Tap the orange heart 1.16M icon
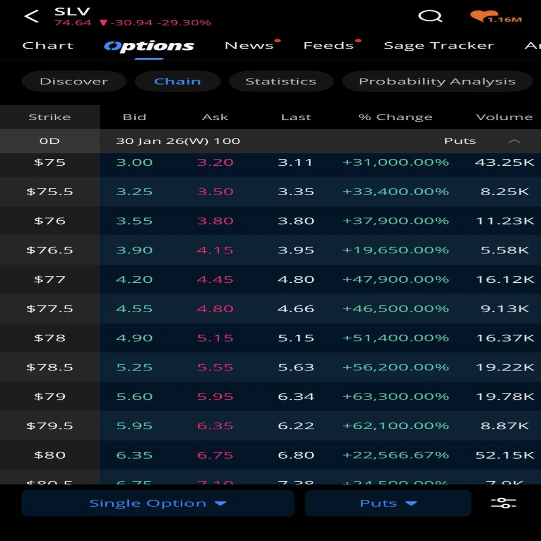This screenshot has width=541, height=541. pos(496,17)
